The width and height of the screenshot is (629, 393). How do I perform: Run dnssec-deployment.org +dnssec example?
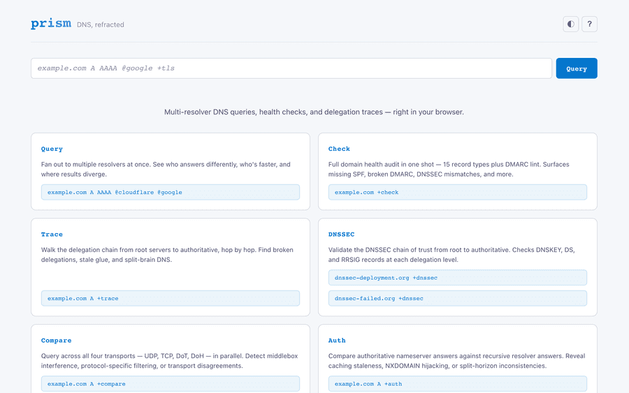(x=457, y=278)
